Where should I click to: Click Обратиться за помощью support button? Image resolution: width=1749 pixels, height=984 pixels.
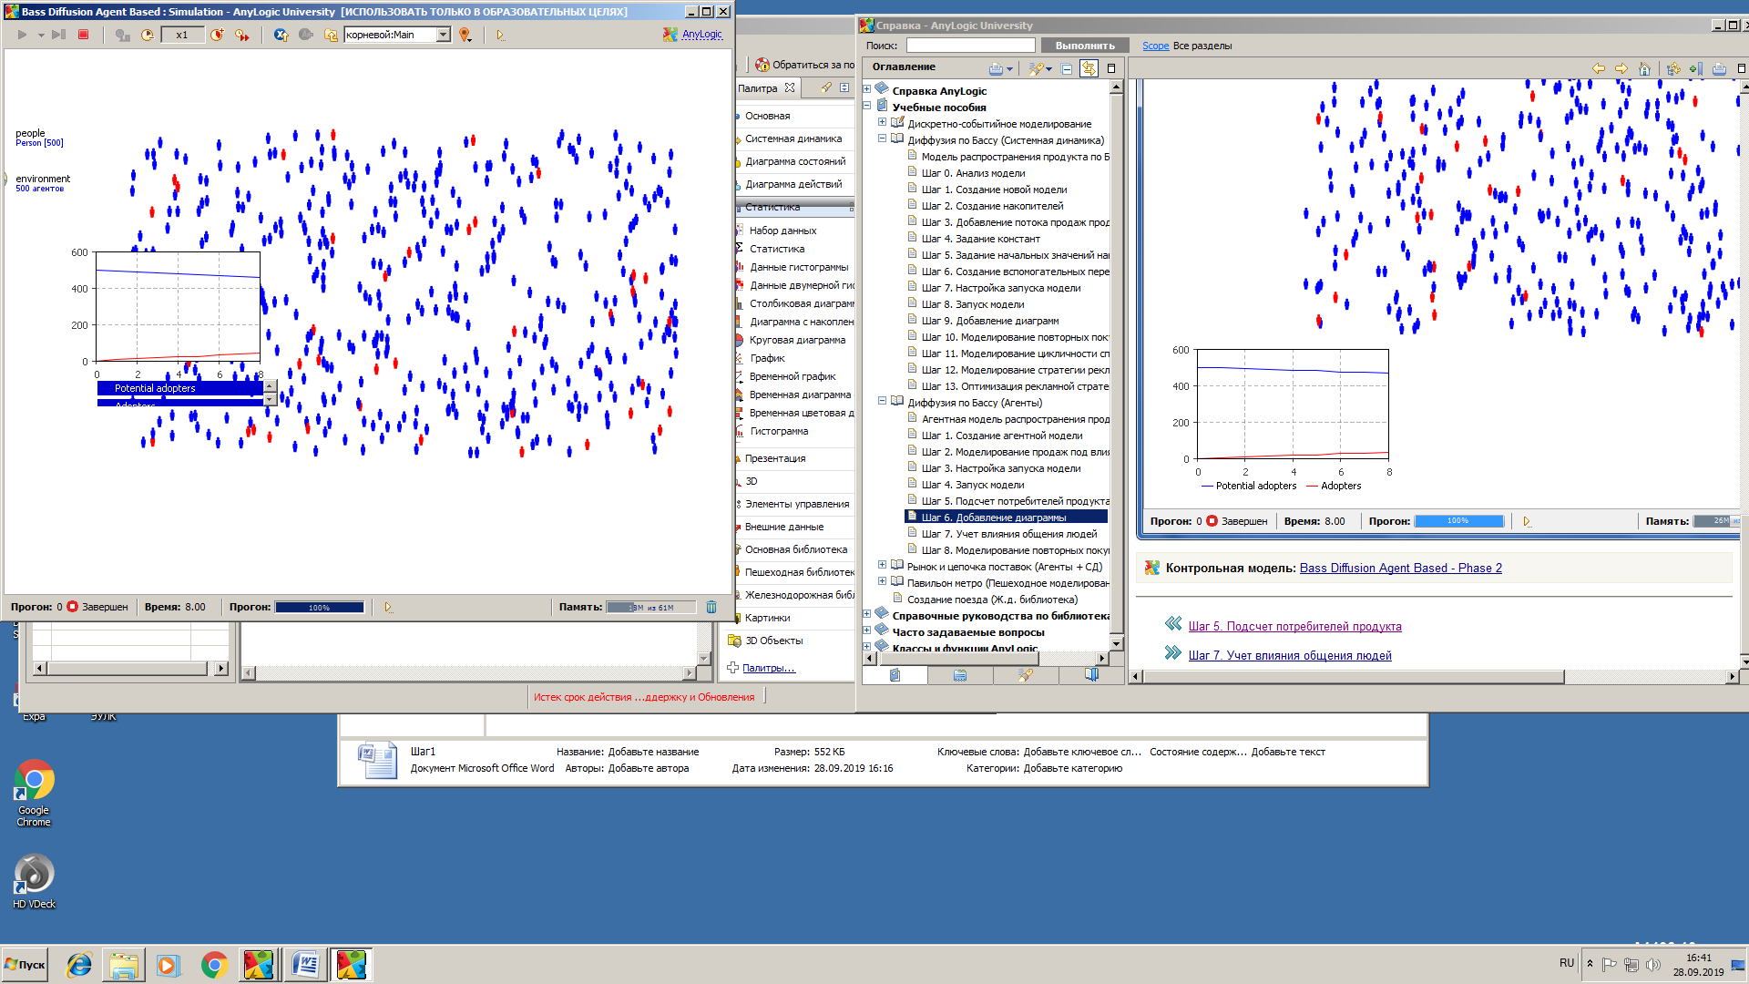[x=805, y=65]
